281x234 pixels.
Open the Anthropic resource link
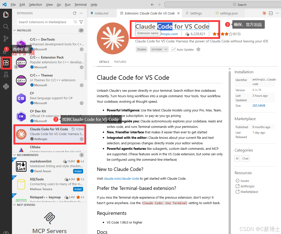tap(247, 186)
